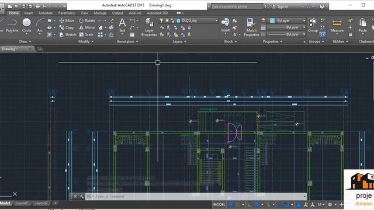
Task: Click the Table icon in Annotation panel
Action: (132, 35)
